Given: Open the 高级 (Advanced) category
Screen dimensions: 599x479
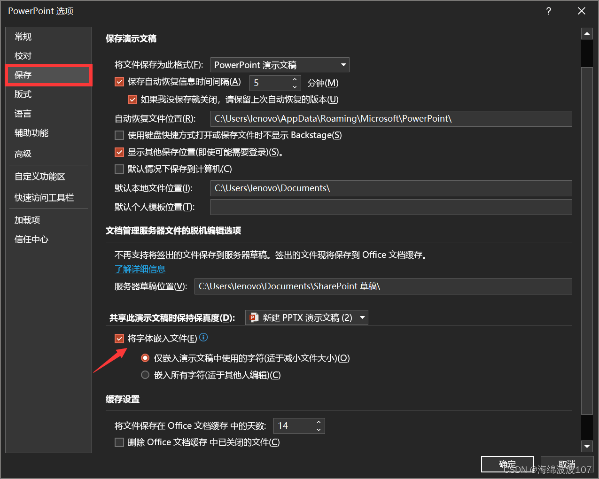Looking at the screenshot, I should (x=48, y=154).
